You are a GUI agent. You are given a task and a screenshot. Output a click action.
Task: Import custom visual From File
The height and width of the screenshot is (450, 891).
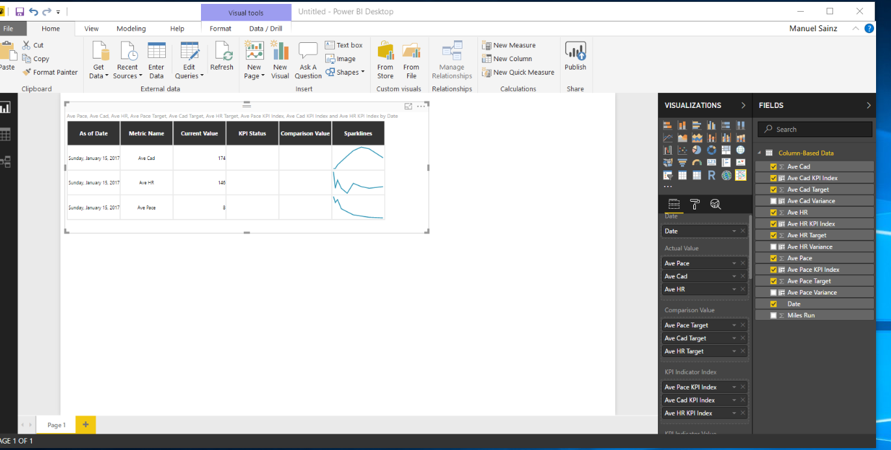coord(411,60)
